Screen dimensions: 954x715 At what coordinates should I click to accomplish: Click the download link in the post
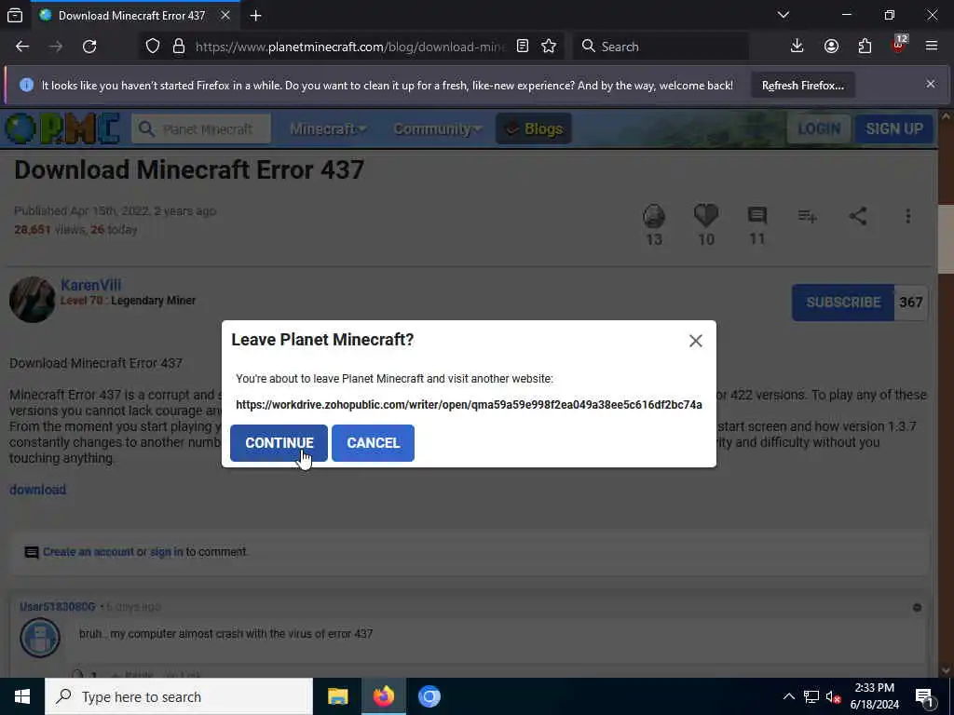coord(37,490)
